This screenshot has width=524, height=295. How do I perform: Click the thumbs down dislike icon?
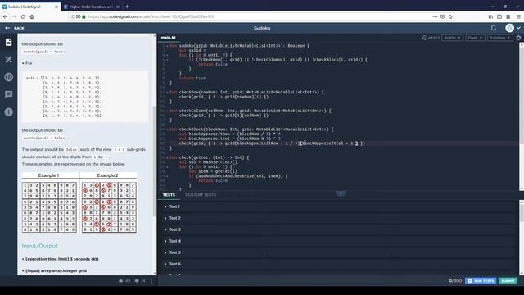pos(137,281)
